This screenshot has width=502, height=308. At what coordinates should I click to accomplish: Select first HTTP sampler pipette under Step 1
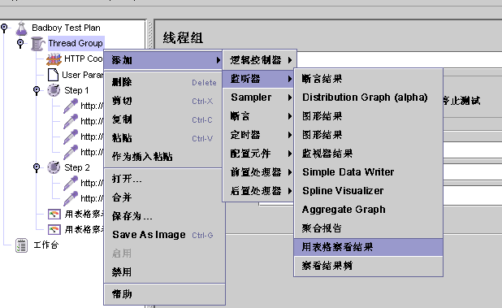coord(71,106)
